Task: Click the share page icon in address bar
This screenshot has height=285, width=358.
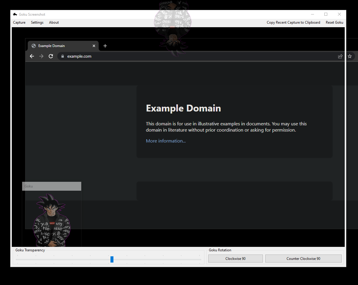Action: click(x=340, y=56)
